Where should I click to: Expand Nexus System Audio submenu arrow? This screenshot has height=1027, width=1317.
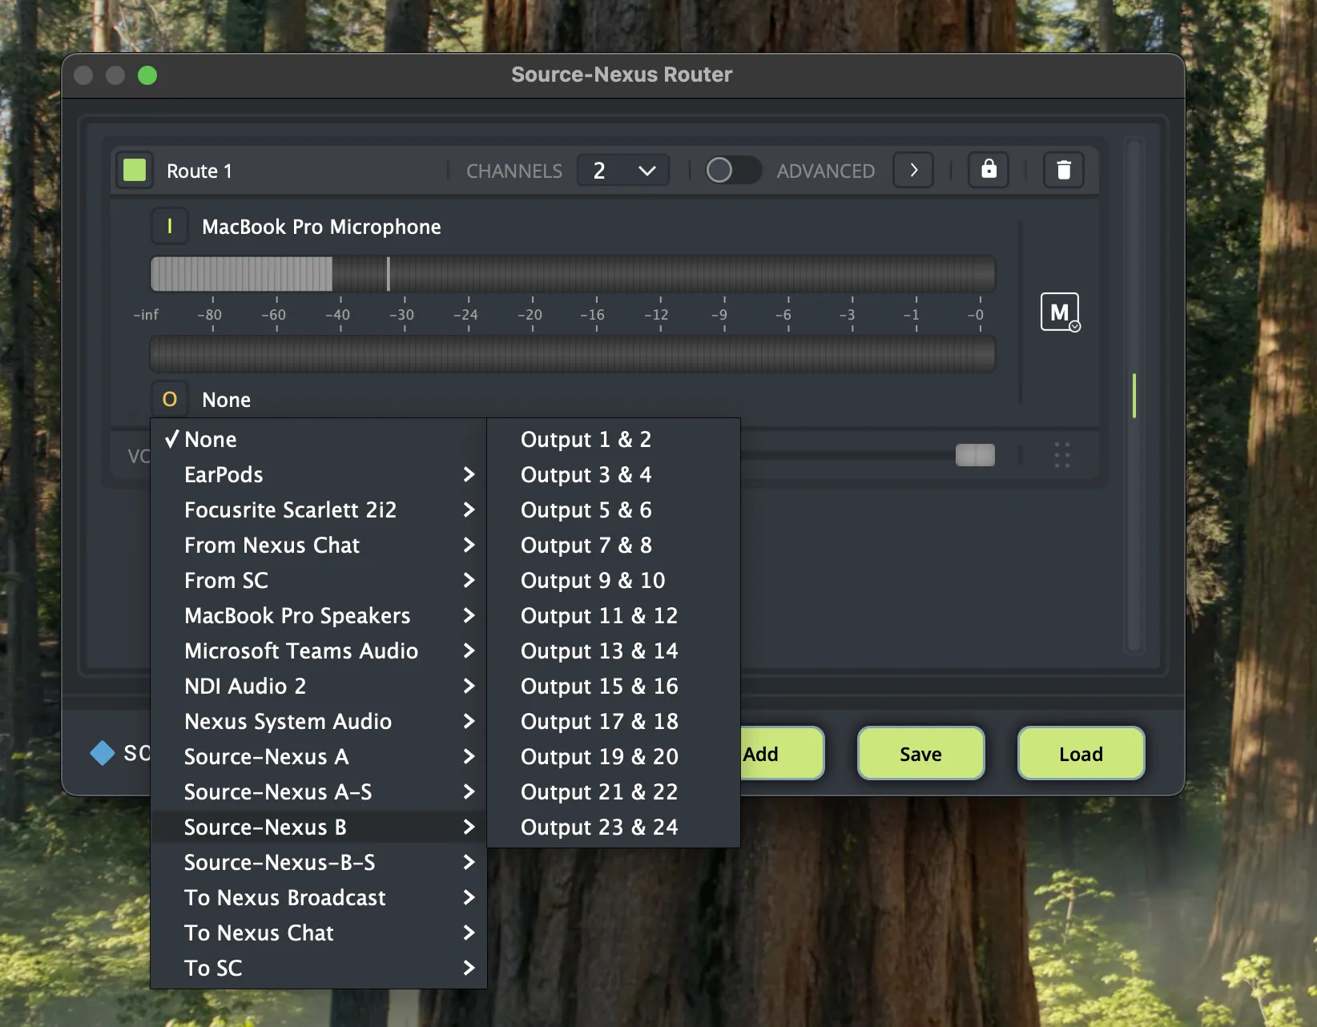click(469, 721)
